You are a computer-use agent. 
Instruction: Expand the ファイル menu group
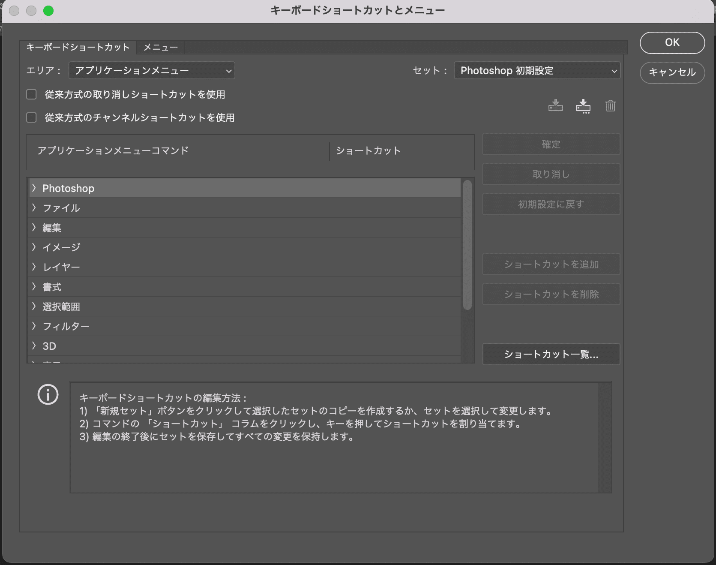pos(34,207)
